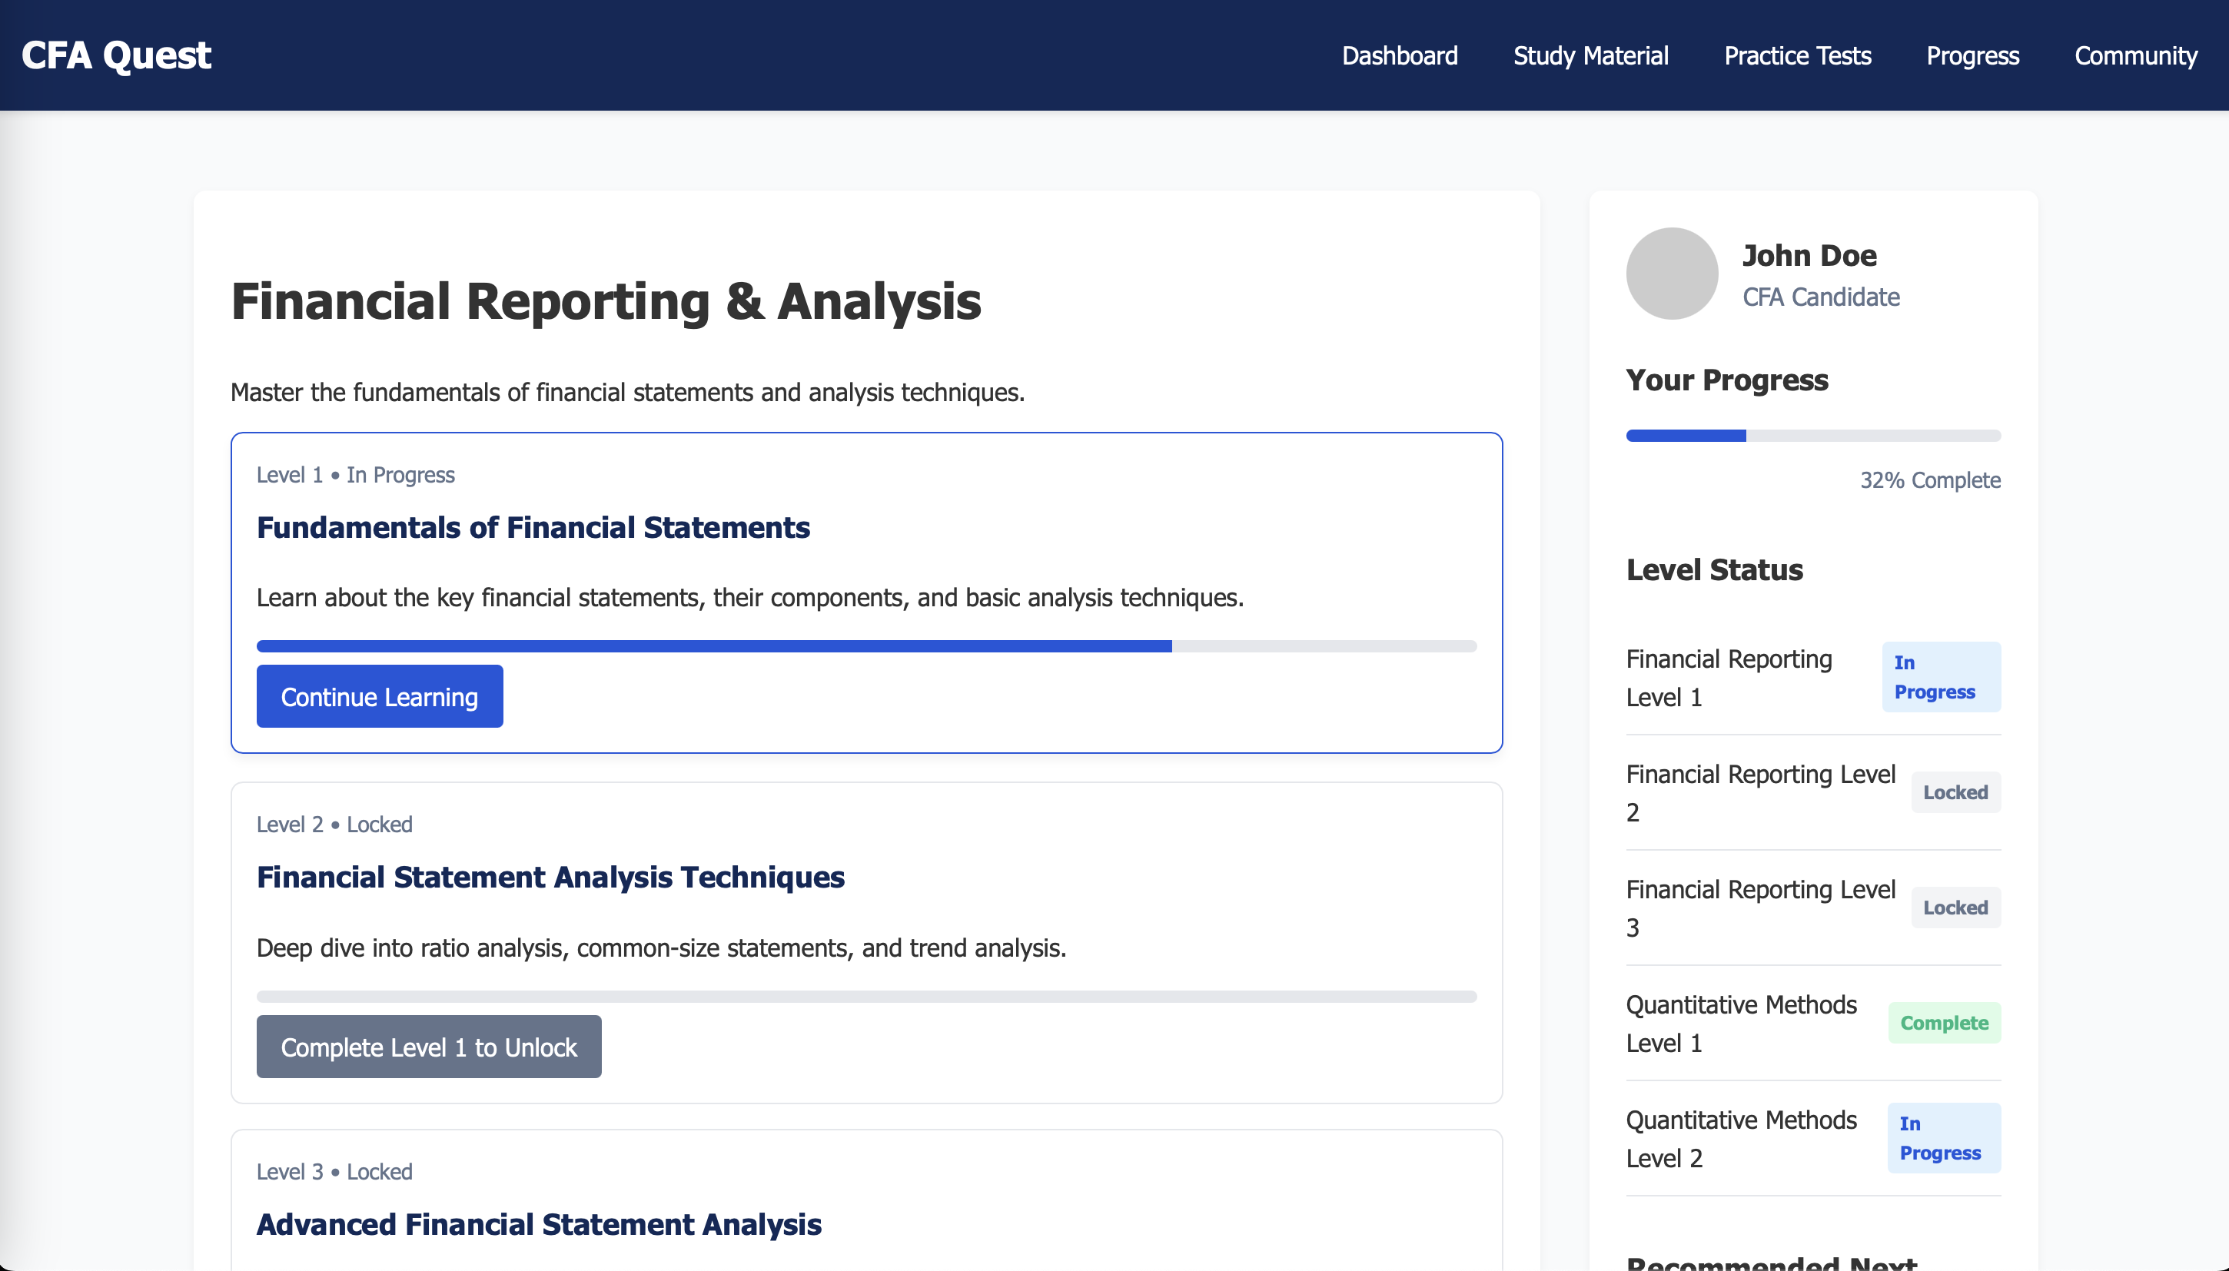Viewport: 2229px width, 1271px height.
Task: Click the Your Progress heading
Action: pyautogui.click(x=1727, y=380)
